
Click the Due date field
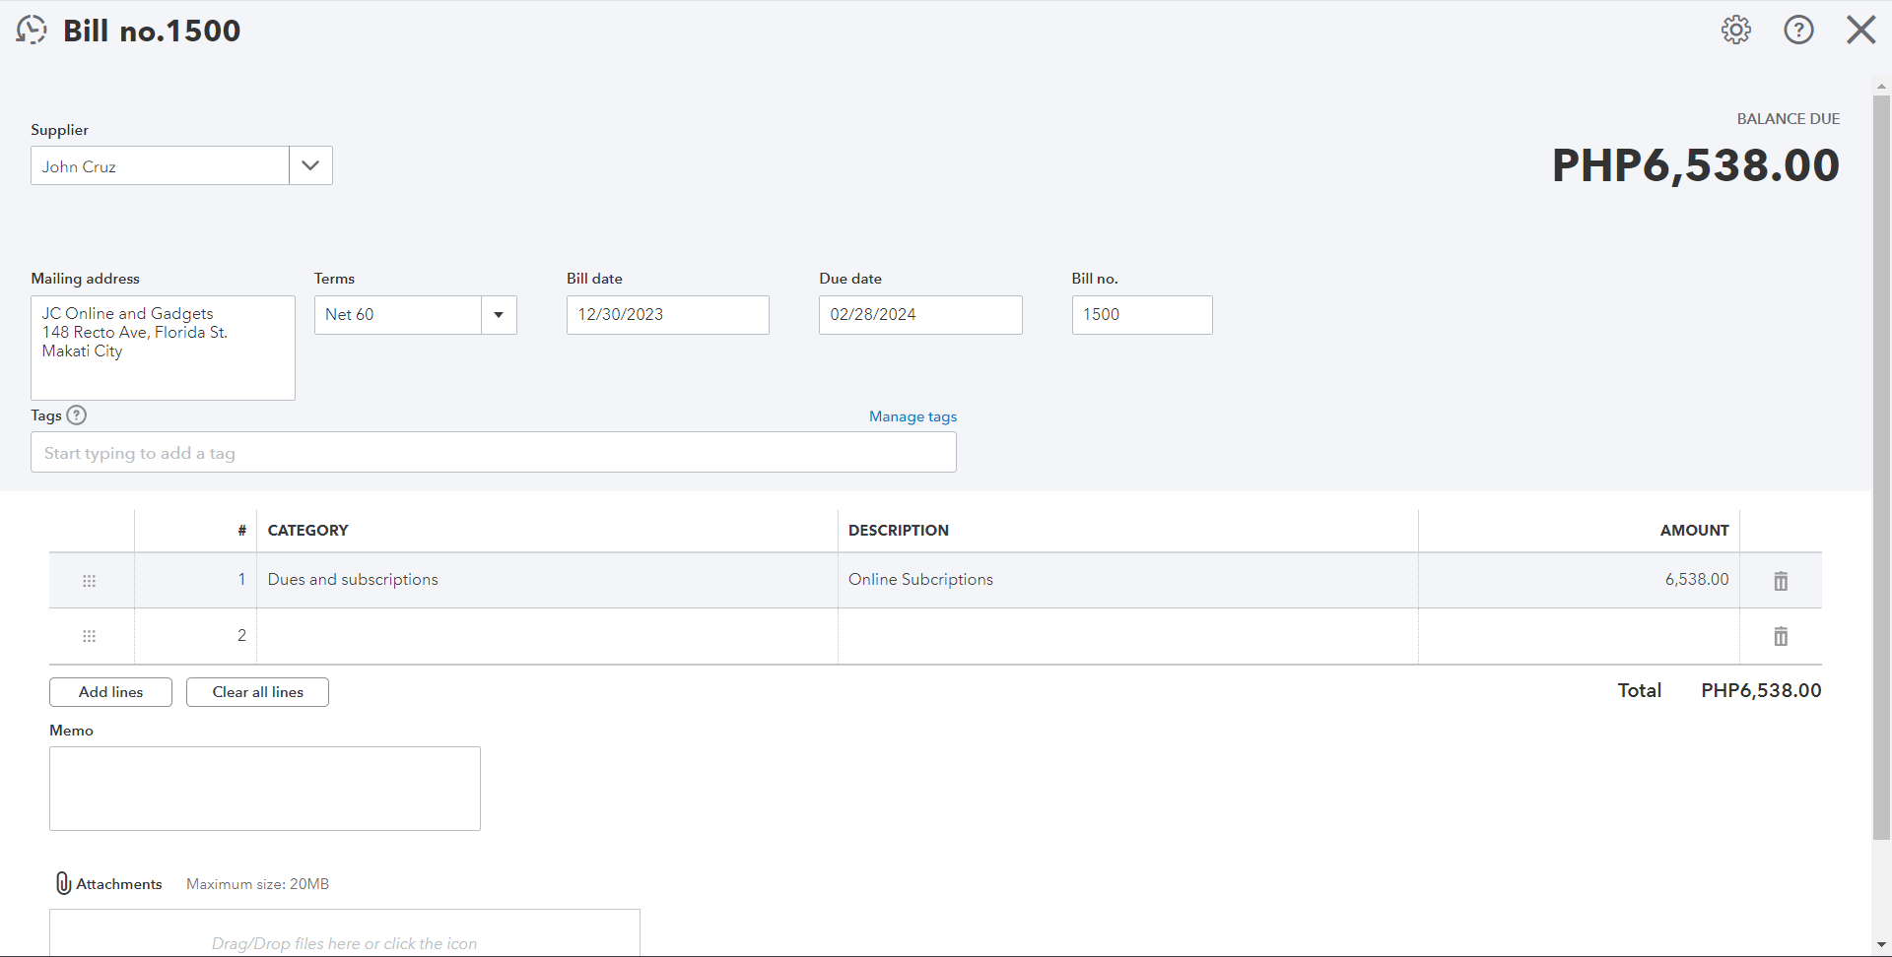click(920, 315)
